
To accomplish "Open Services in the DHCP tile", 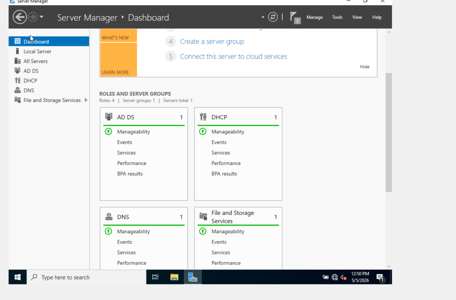I will [220, 152].
